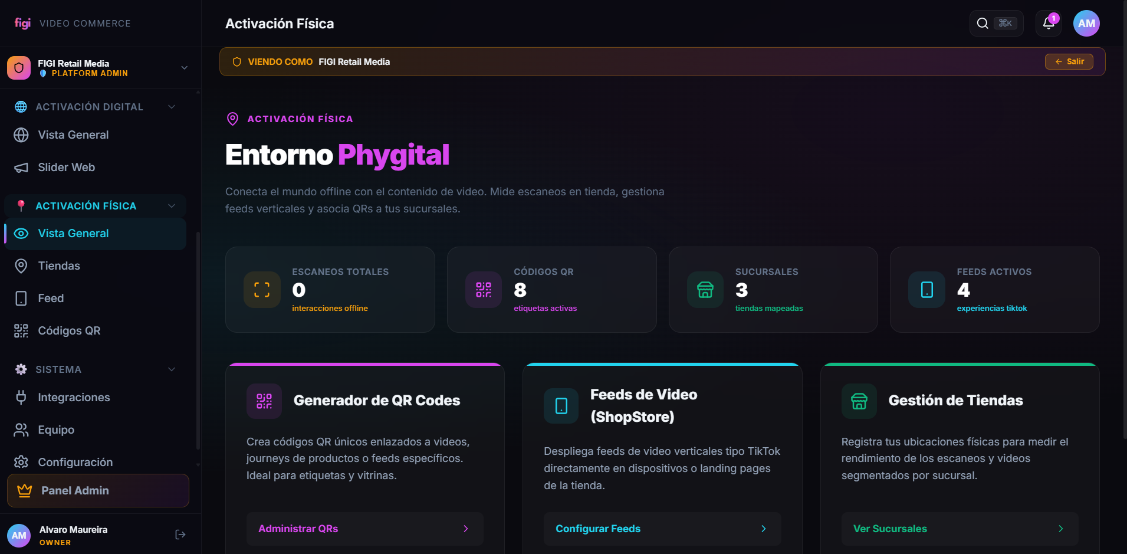Screen dimensions: 1127x554
Task: Click the logout icon beside Alvaro Maureira
Action: coord(180,535)
